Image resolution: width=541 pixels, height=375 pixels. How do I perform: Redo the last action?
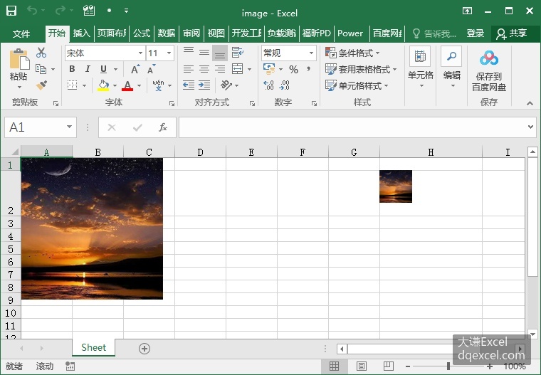(60, 11)
